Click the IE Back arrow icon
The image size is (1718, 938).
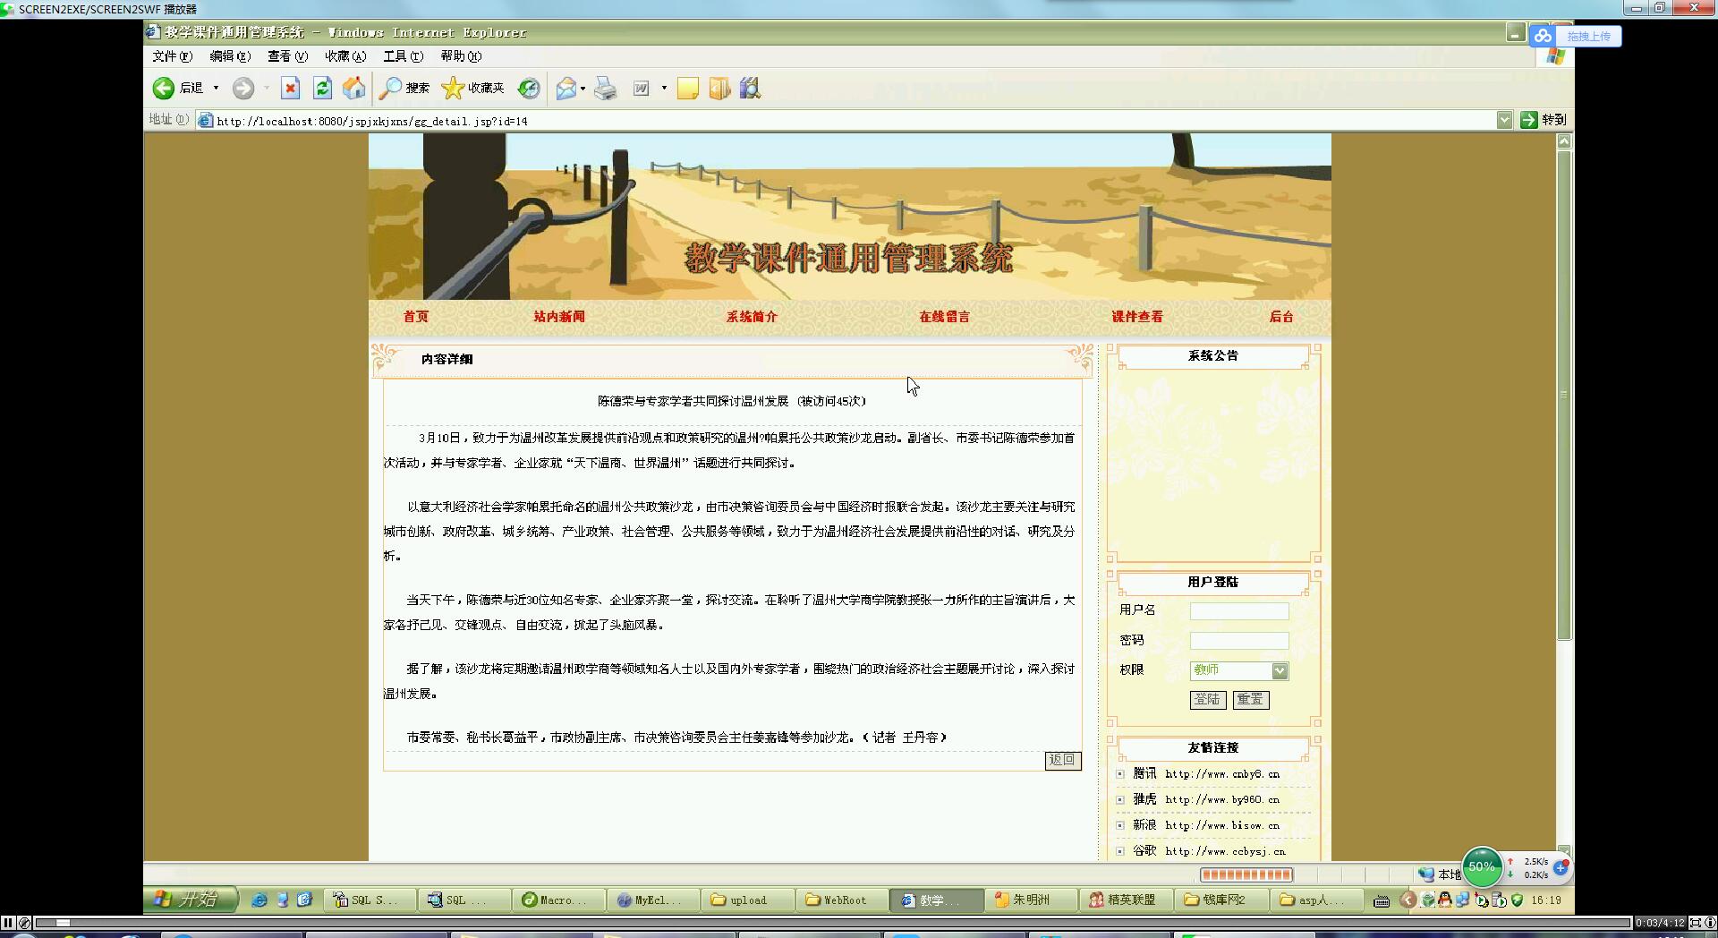point(163,88)
